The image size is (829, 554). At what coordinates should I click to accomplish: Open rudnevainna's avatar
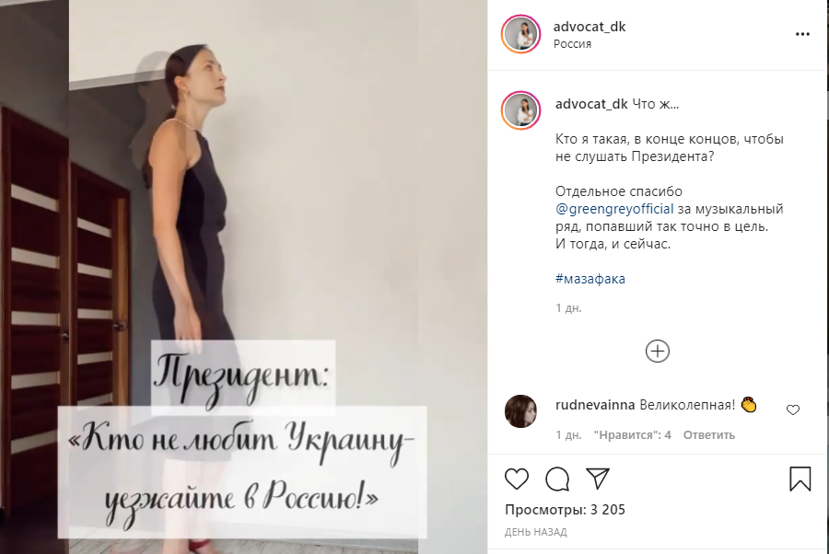(520, 410)
